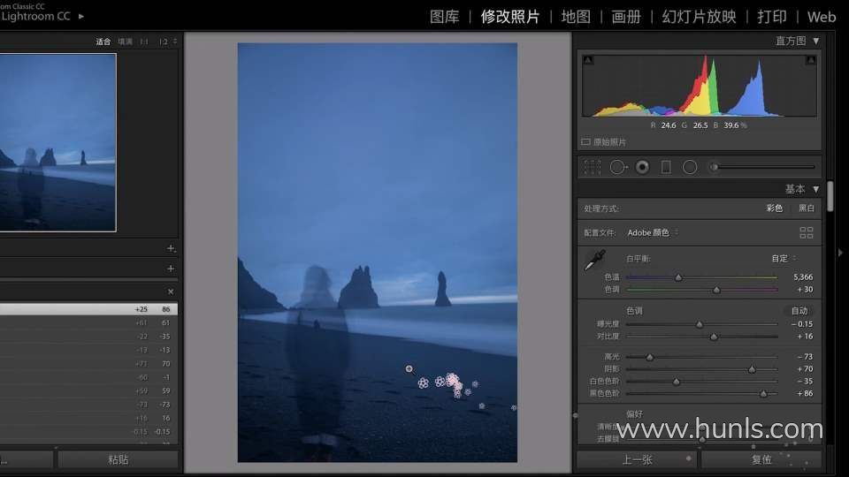Switch to the 地图 module
Viewport: 849px width, 477px height.
click(576, 17)
